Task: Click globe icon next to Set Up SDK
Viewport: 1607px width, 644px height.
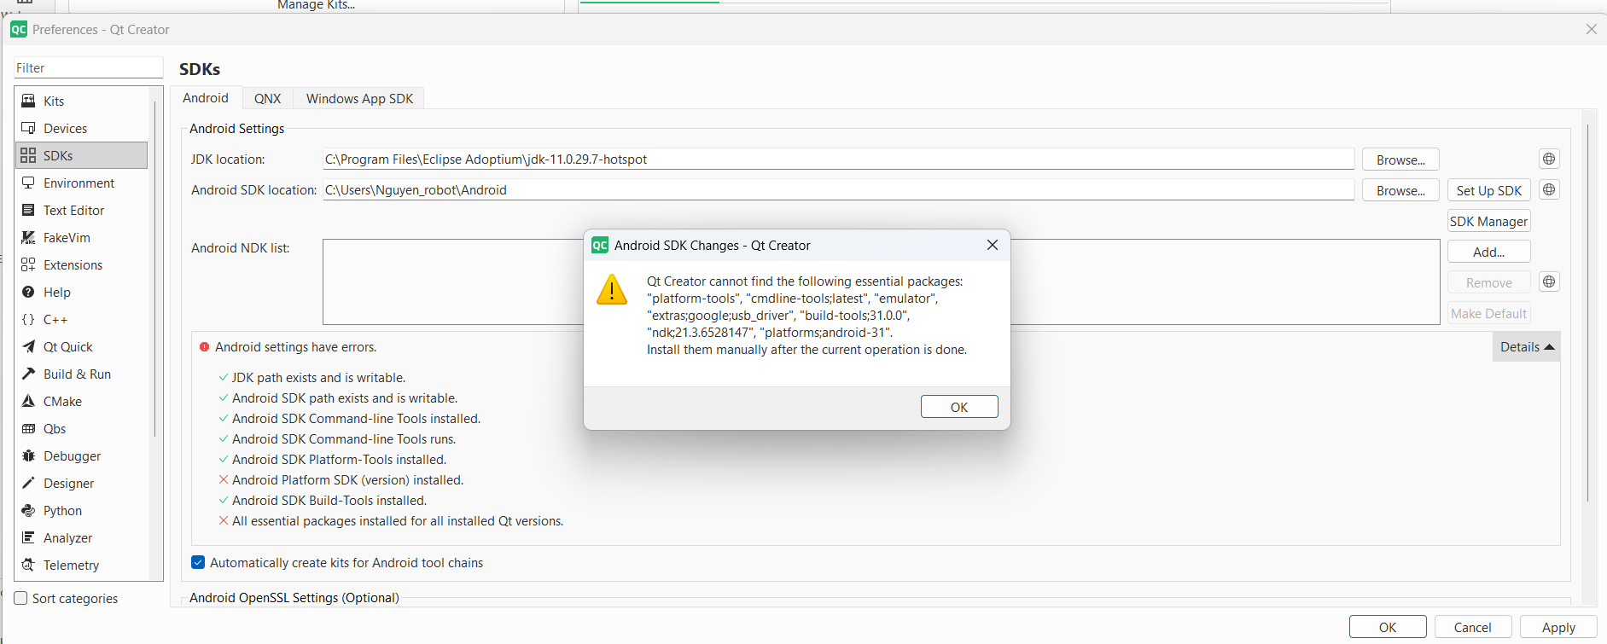Action: pyautogui.click(x=1549, y=189)
